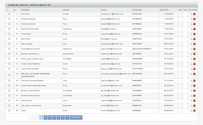Open details magnifier for Emeli Diaz Fernandez

click(x=191, y=29)
